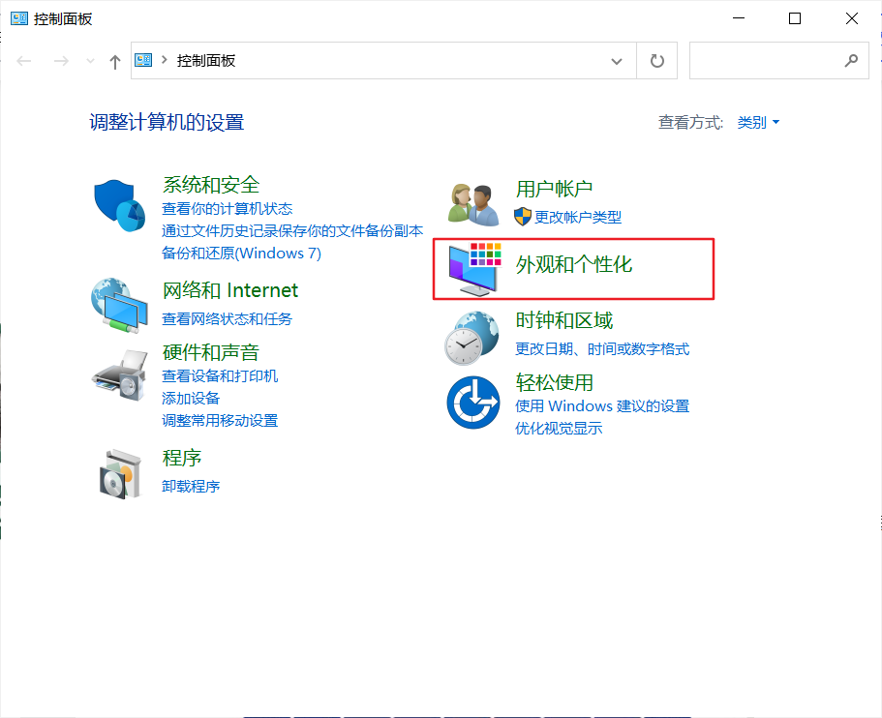Click the 控制面板 breadcrumb in address bar
Screen dimensions: 882x718
205,61
